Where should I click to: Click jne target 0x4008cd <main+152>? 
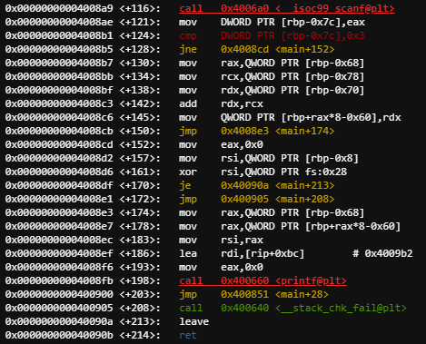tap(278, 49)
